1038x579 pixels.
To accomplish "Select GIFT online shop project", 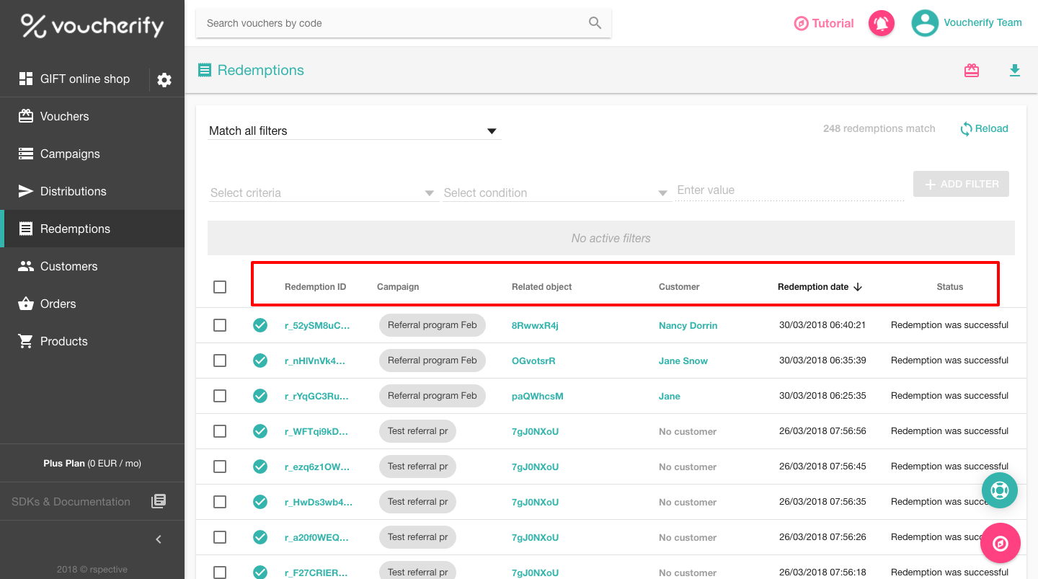I will click(74, 79).
